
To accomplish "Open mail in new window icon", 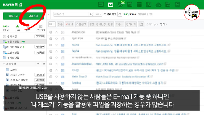I will (x=141, y=24).
